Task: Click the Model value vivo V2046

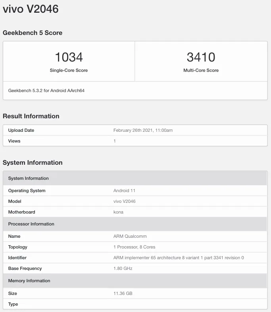Action: click(x=124, y=201)
